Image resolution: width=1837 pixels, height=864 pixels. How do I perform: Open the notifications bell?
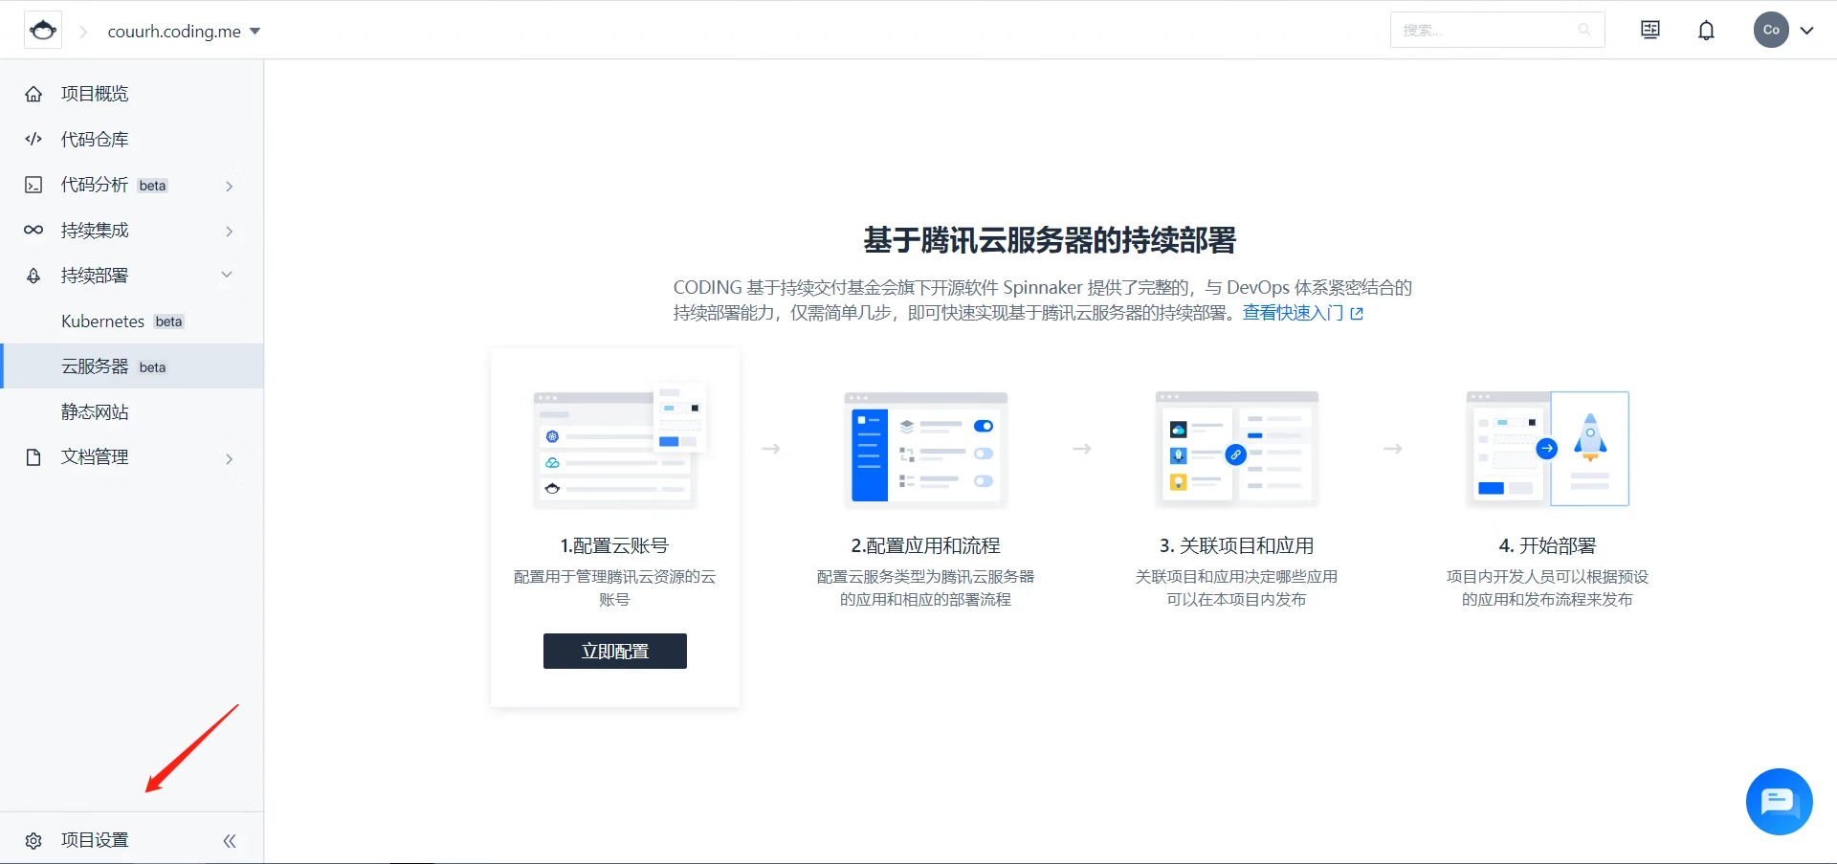[1706, 31]
